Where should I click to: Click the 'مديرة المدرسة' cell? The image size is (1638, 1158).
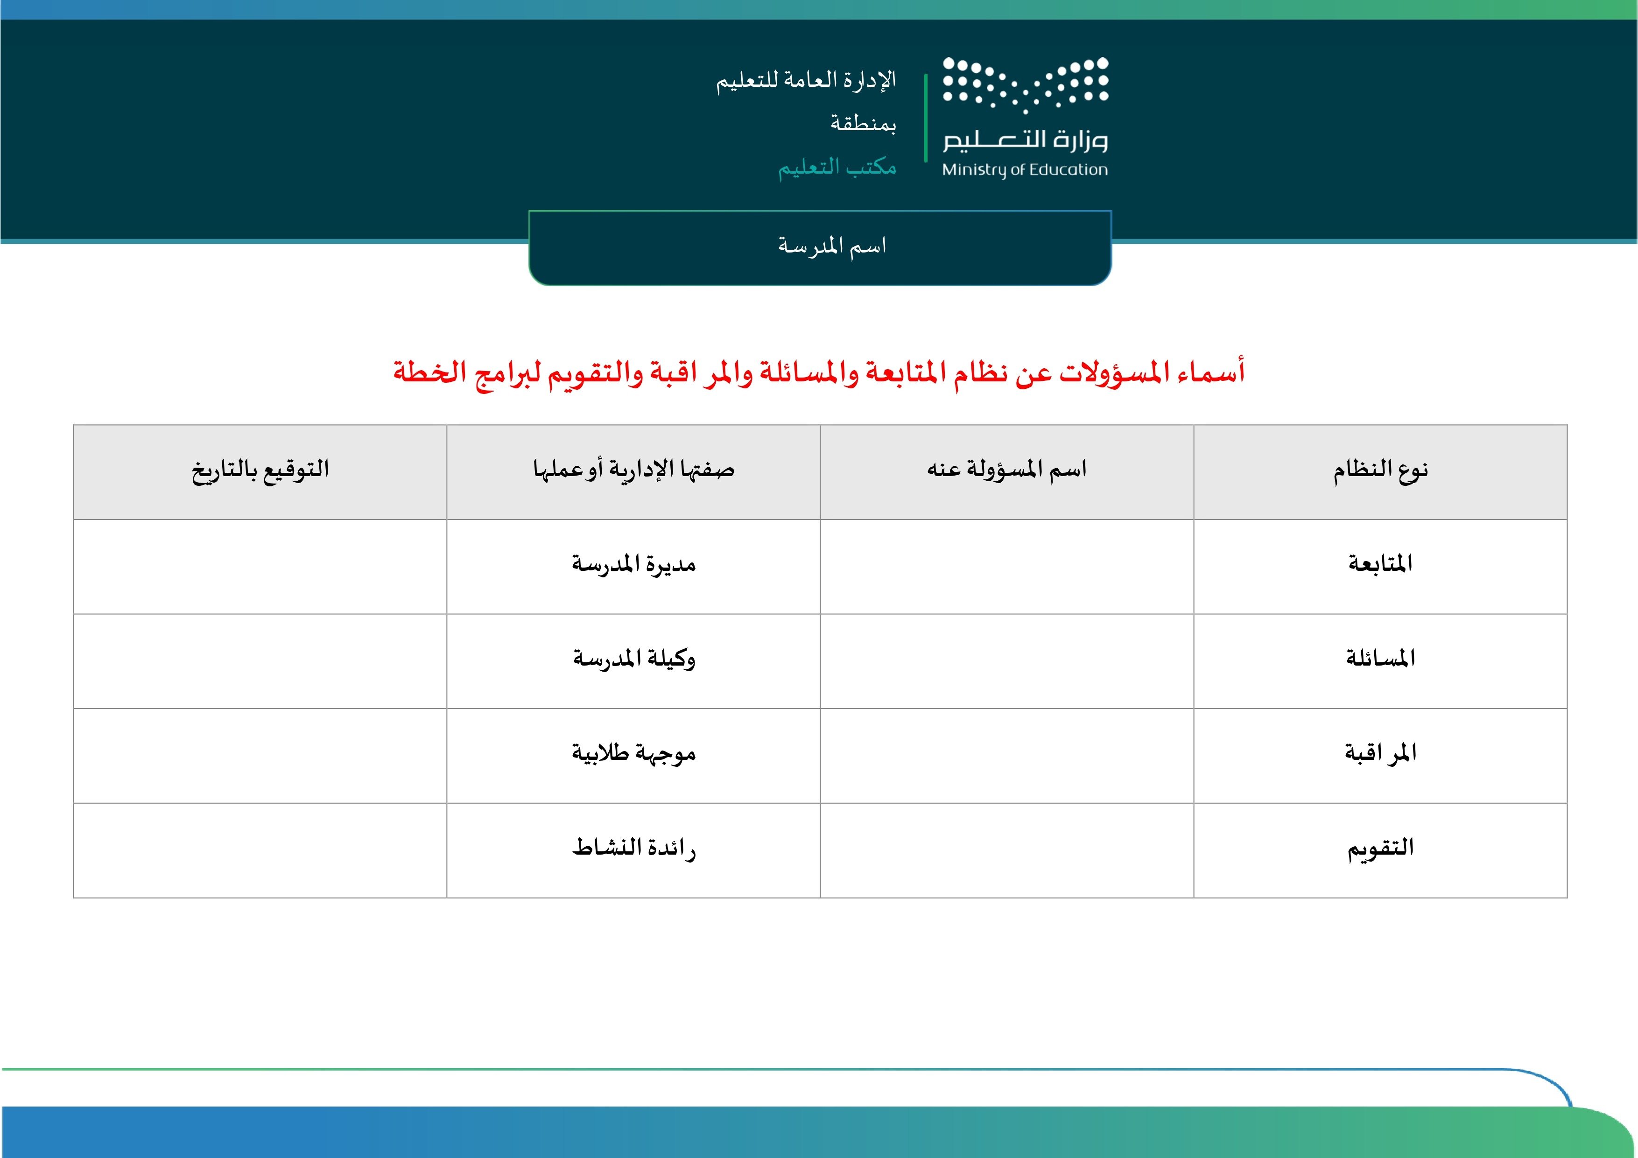tap(633, 565)
